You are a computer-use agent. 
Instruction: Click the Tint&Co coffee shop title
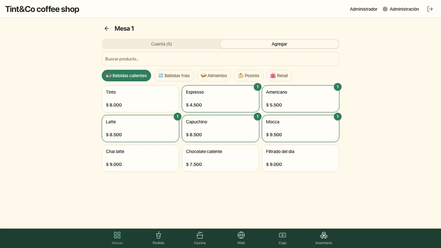[x=42, y=9]
